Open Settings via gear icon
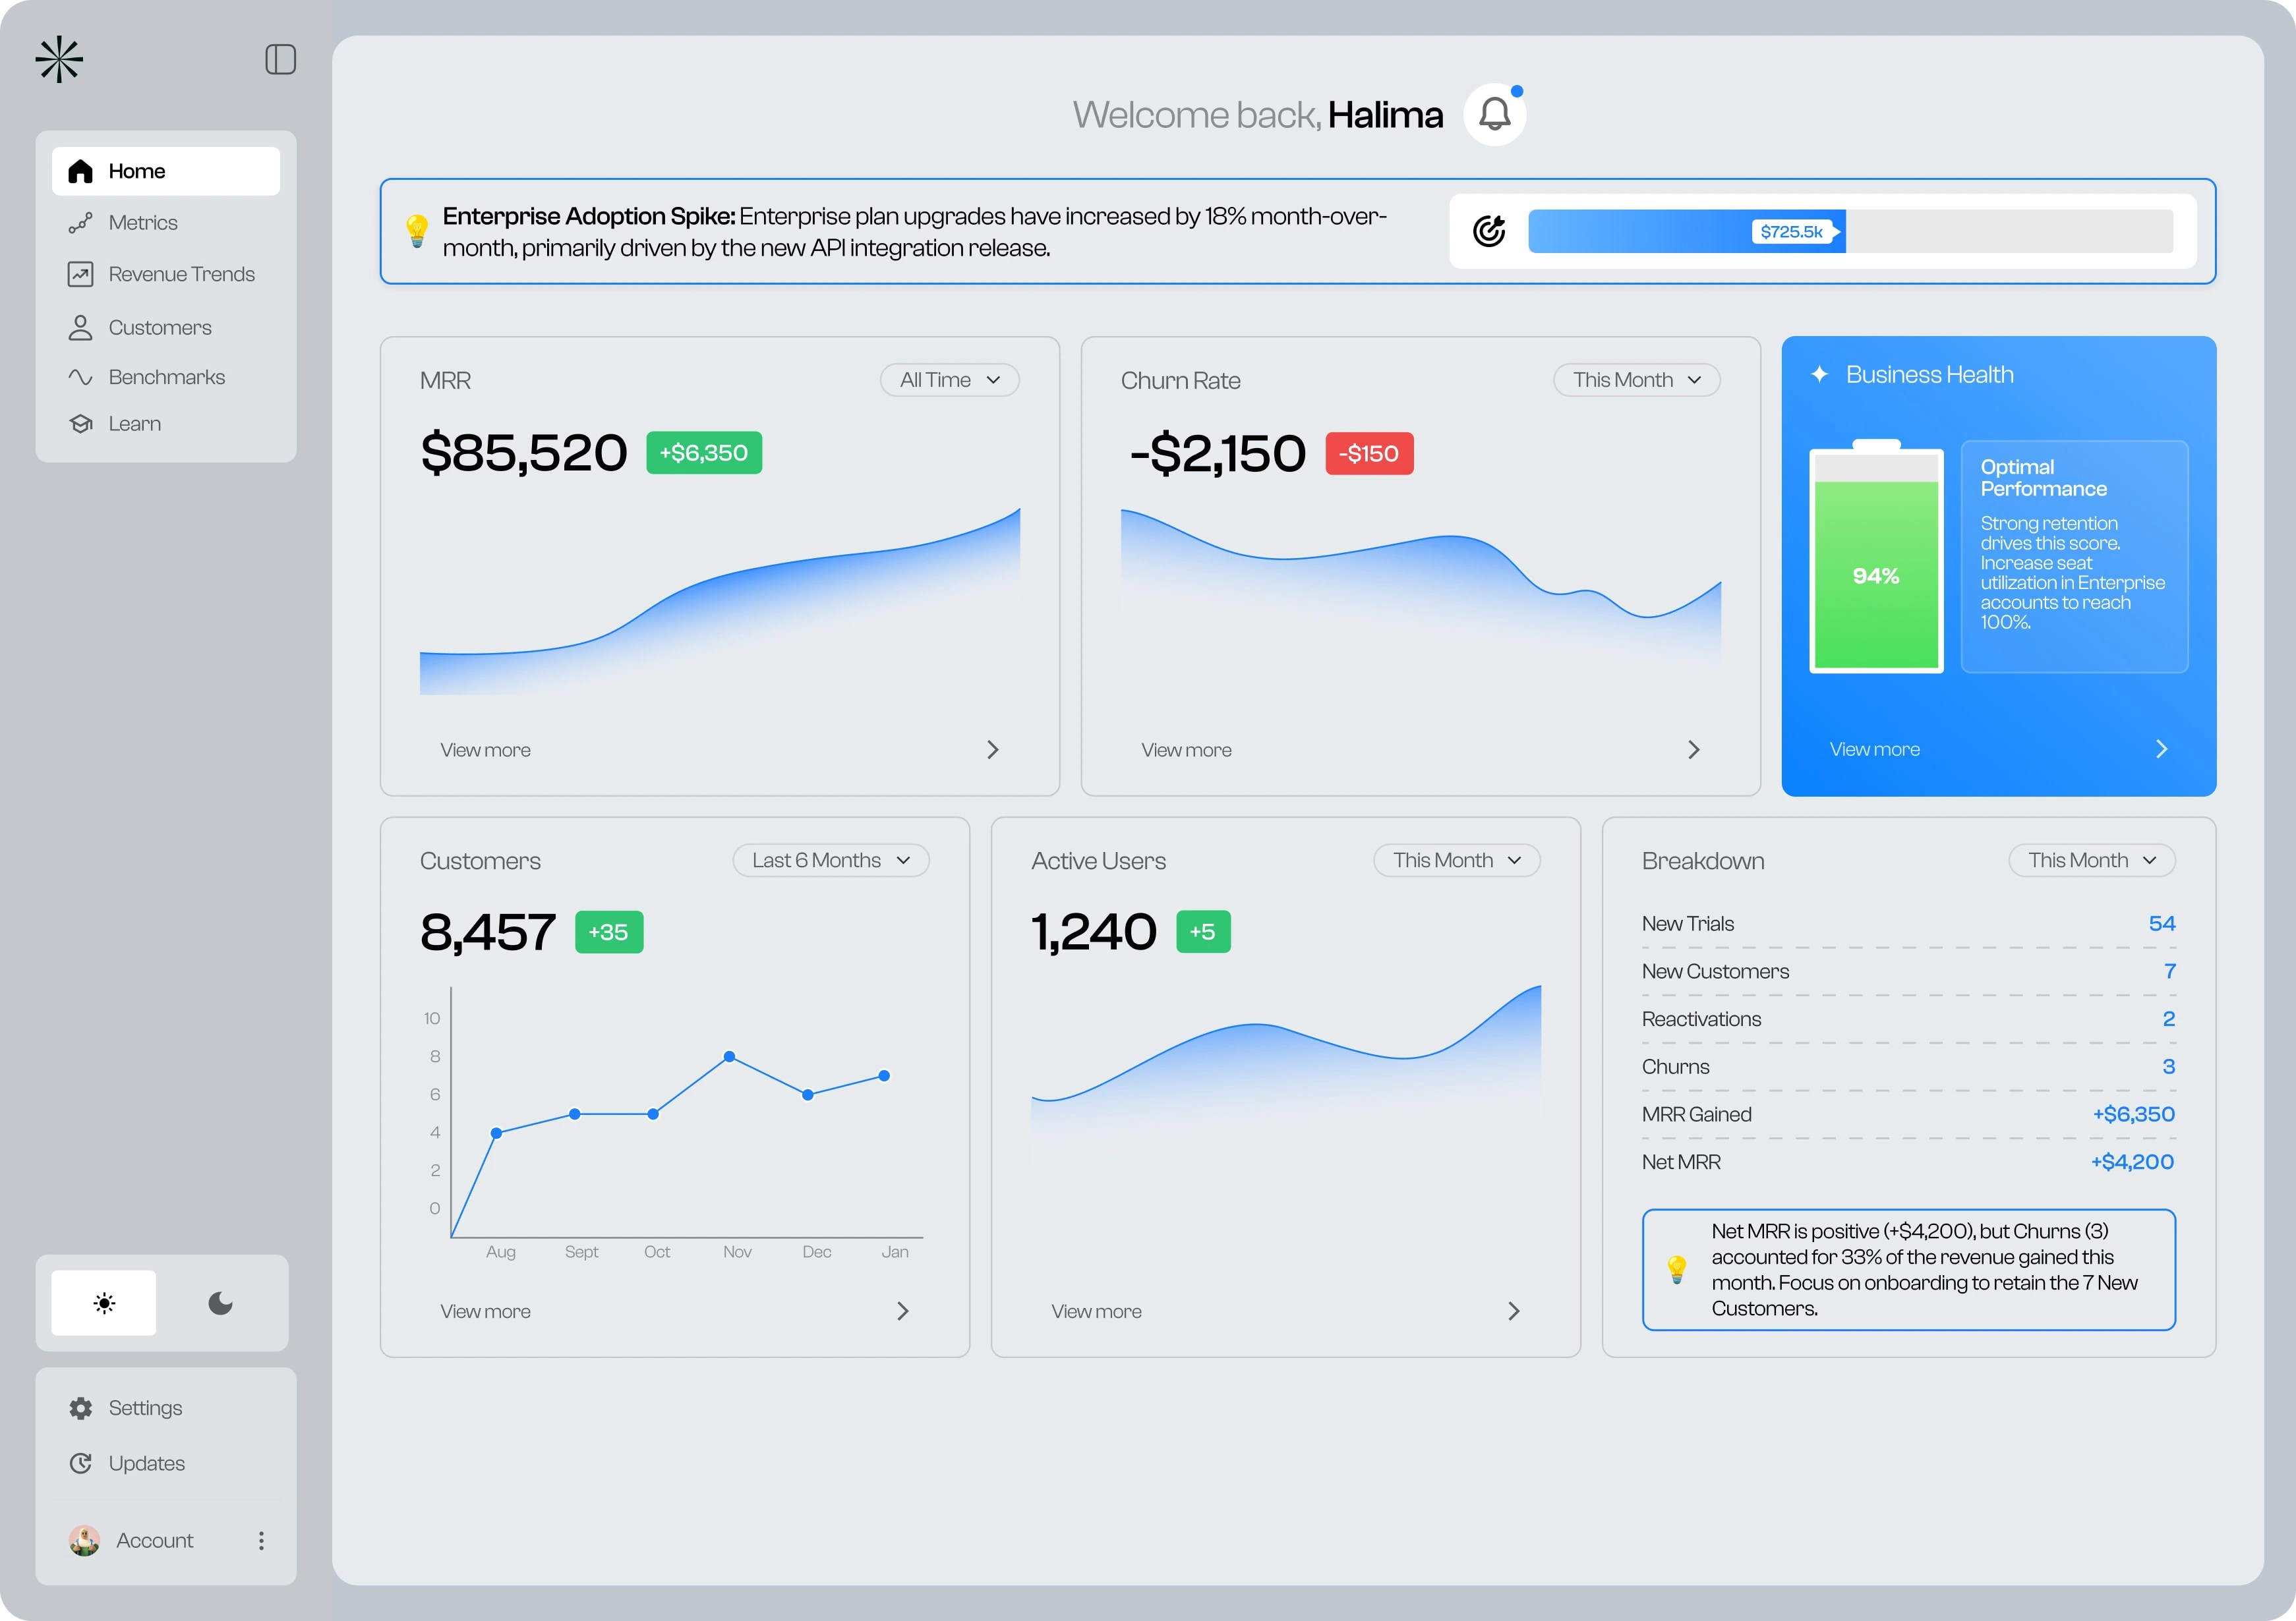 [81, 1408]
